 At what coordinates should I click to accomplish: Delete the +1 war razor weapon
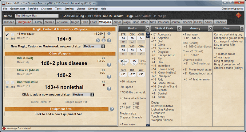tap(109, 34)
